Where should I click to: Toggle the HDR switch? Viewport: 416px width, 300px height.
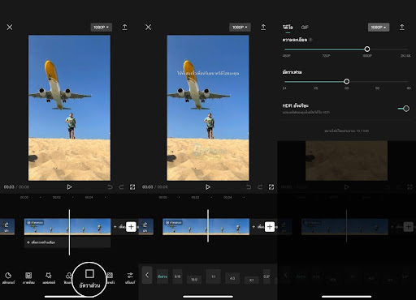(x=404, y=109)
